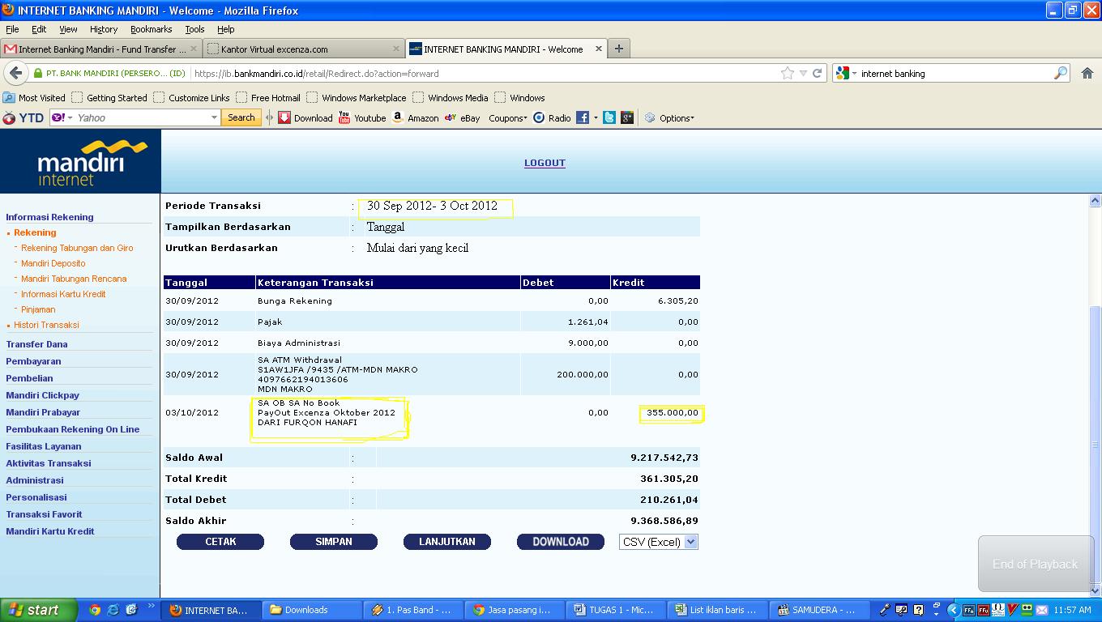This screenshot has width=1102, height=622.
Task: Open the History menu
Action: click(104, 29)
